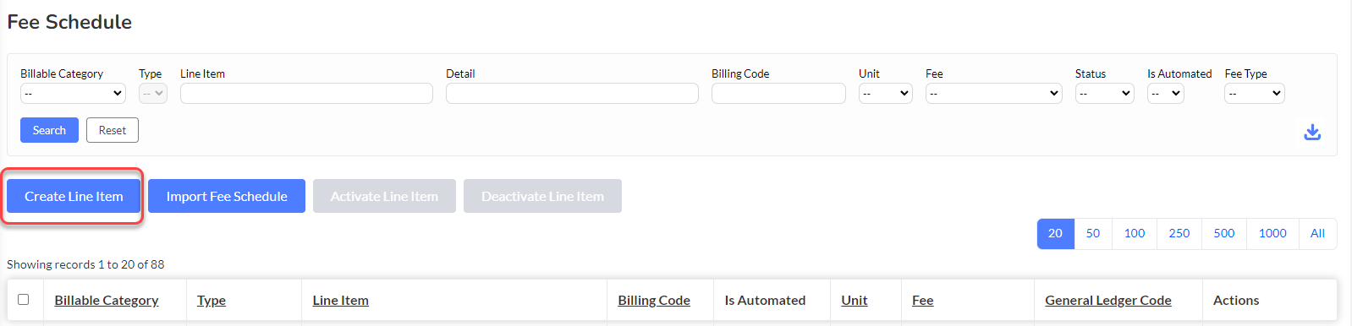
Task: Sort by General Ledger Code column
Action: (1108, 300)
